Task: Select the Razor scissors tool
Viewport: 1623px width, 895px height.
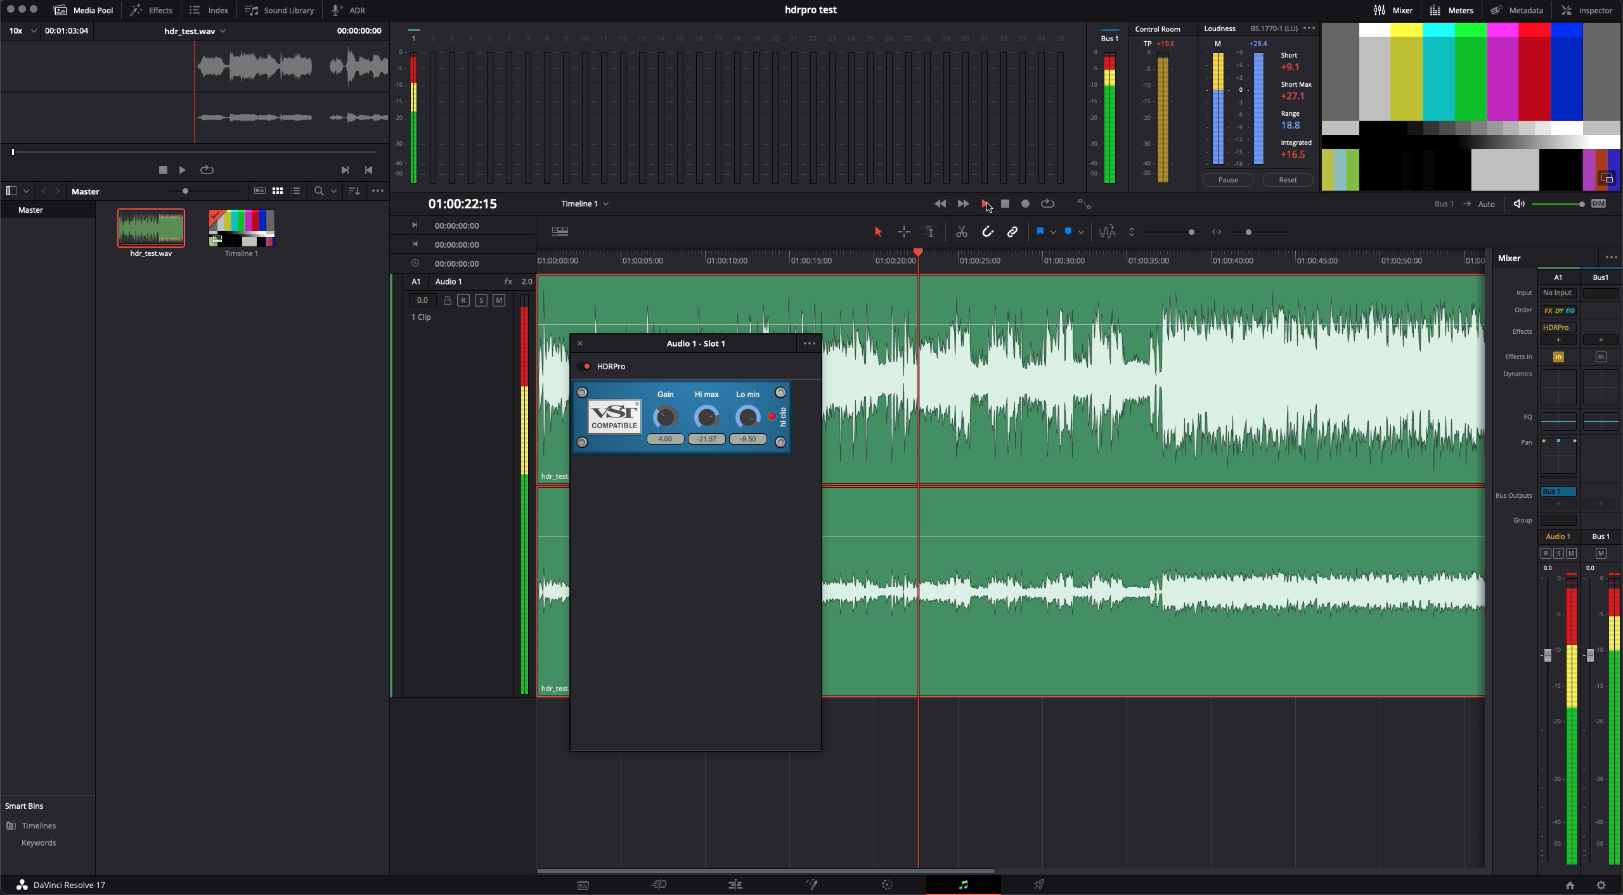Action: (x=962, y=232)
